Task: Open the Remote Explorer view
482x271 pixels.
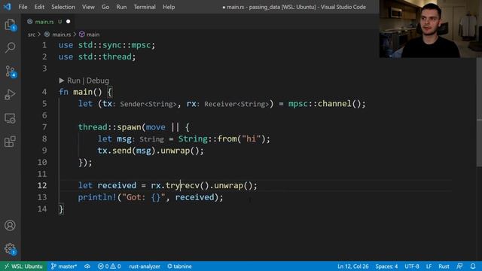Action: 10,118
